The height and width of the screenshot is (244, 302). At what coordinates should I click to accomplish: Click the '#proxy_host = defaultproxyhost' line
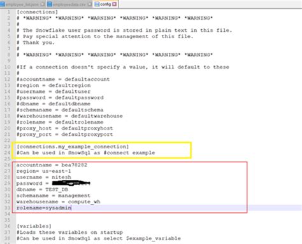click(x=65, y=128)
